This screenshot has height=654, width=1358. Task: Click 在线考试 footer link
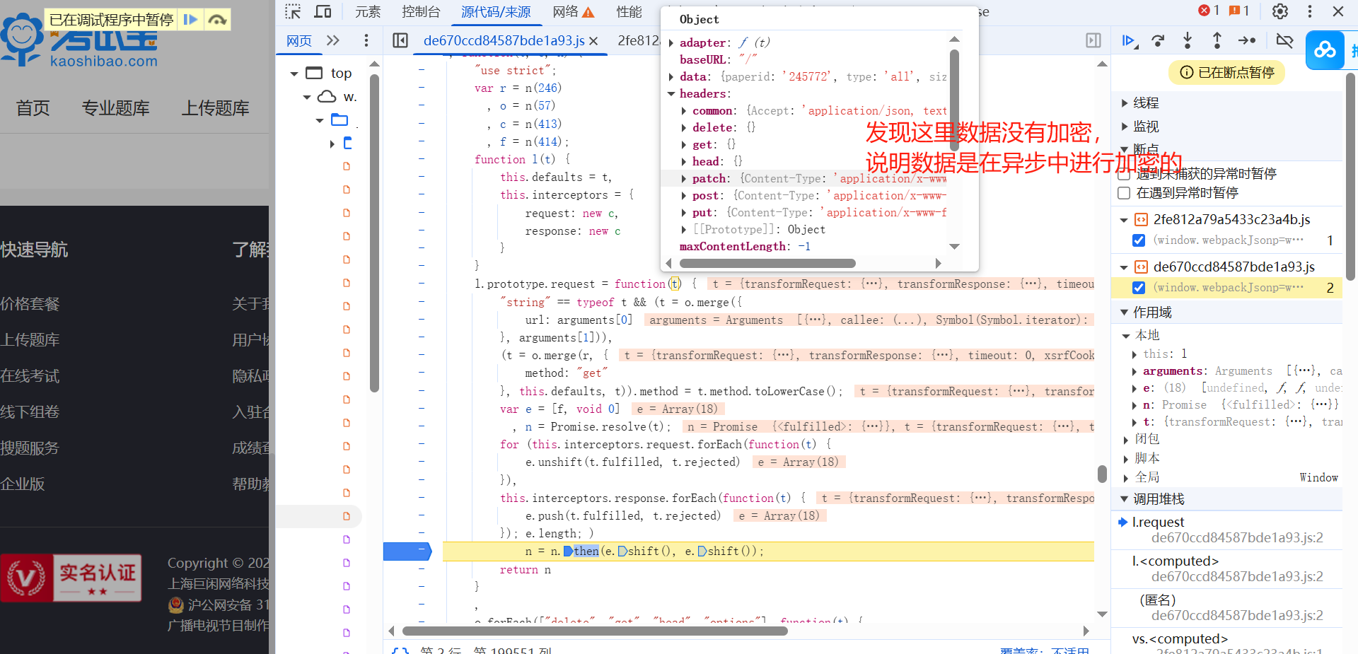point(30,376)
